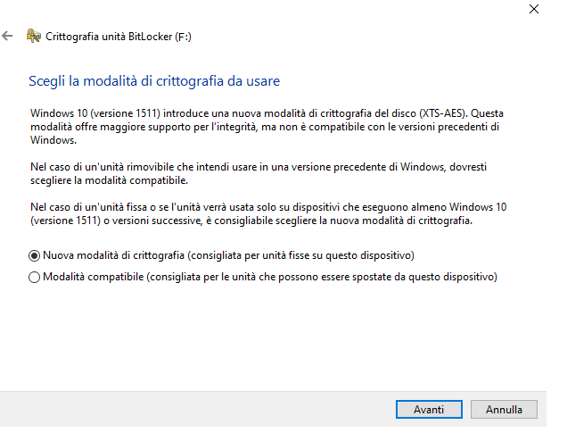Click the heading 'Scegli la modalità di crittografia da usare'

pos(154,81)
